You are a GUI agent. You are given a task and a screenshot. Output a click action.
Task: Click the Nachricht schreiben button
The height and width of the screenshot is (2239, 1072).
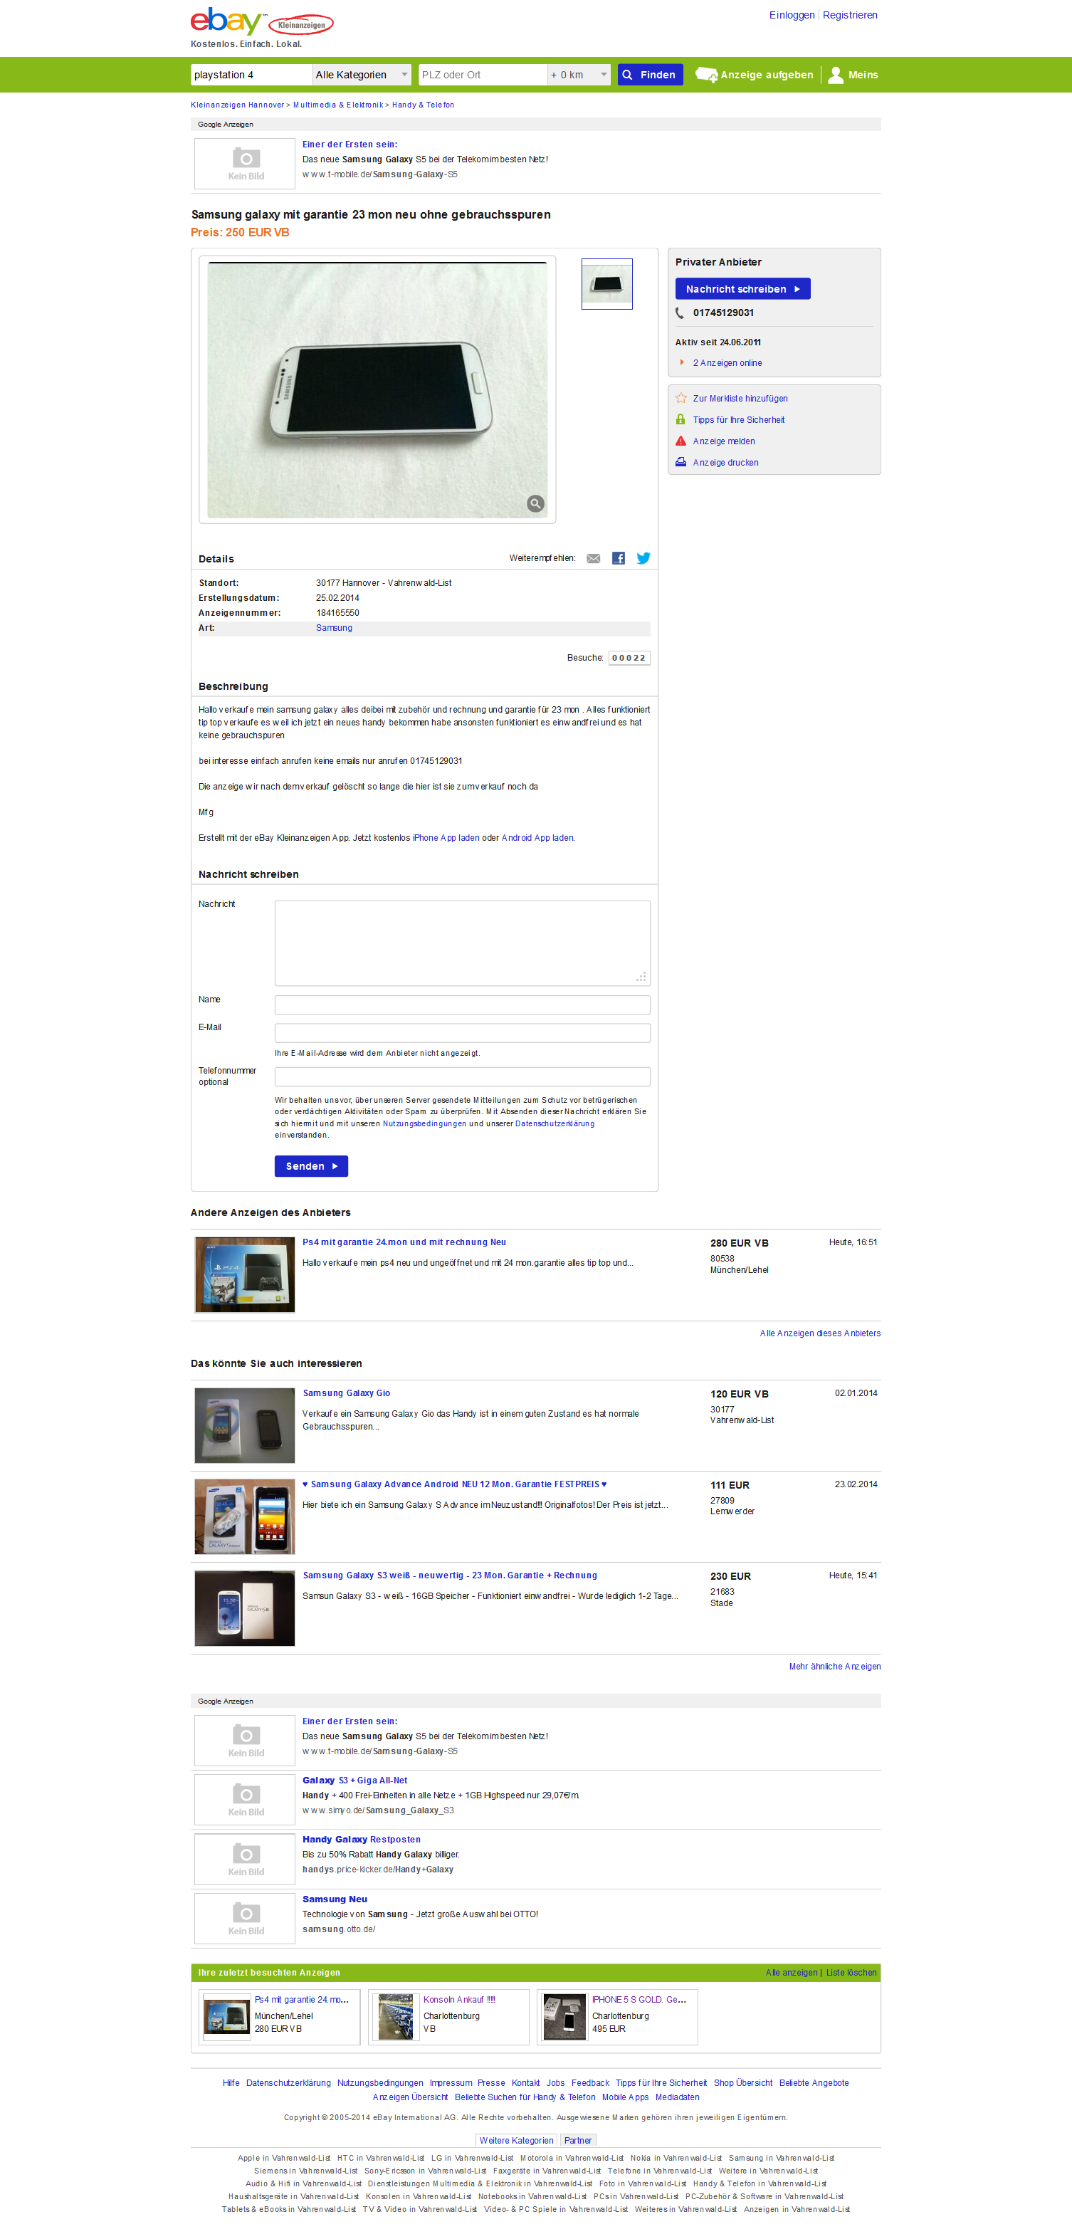coord(742,288)
